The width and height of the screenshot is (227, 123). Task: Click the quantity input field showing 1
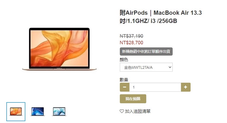[155, 87]
